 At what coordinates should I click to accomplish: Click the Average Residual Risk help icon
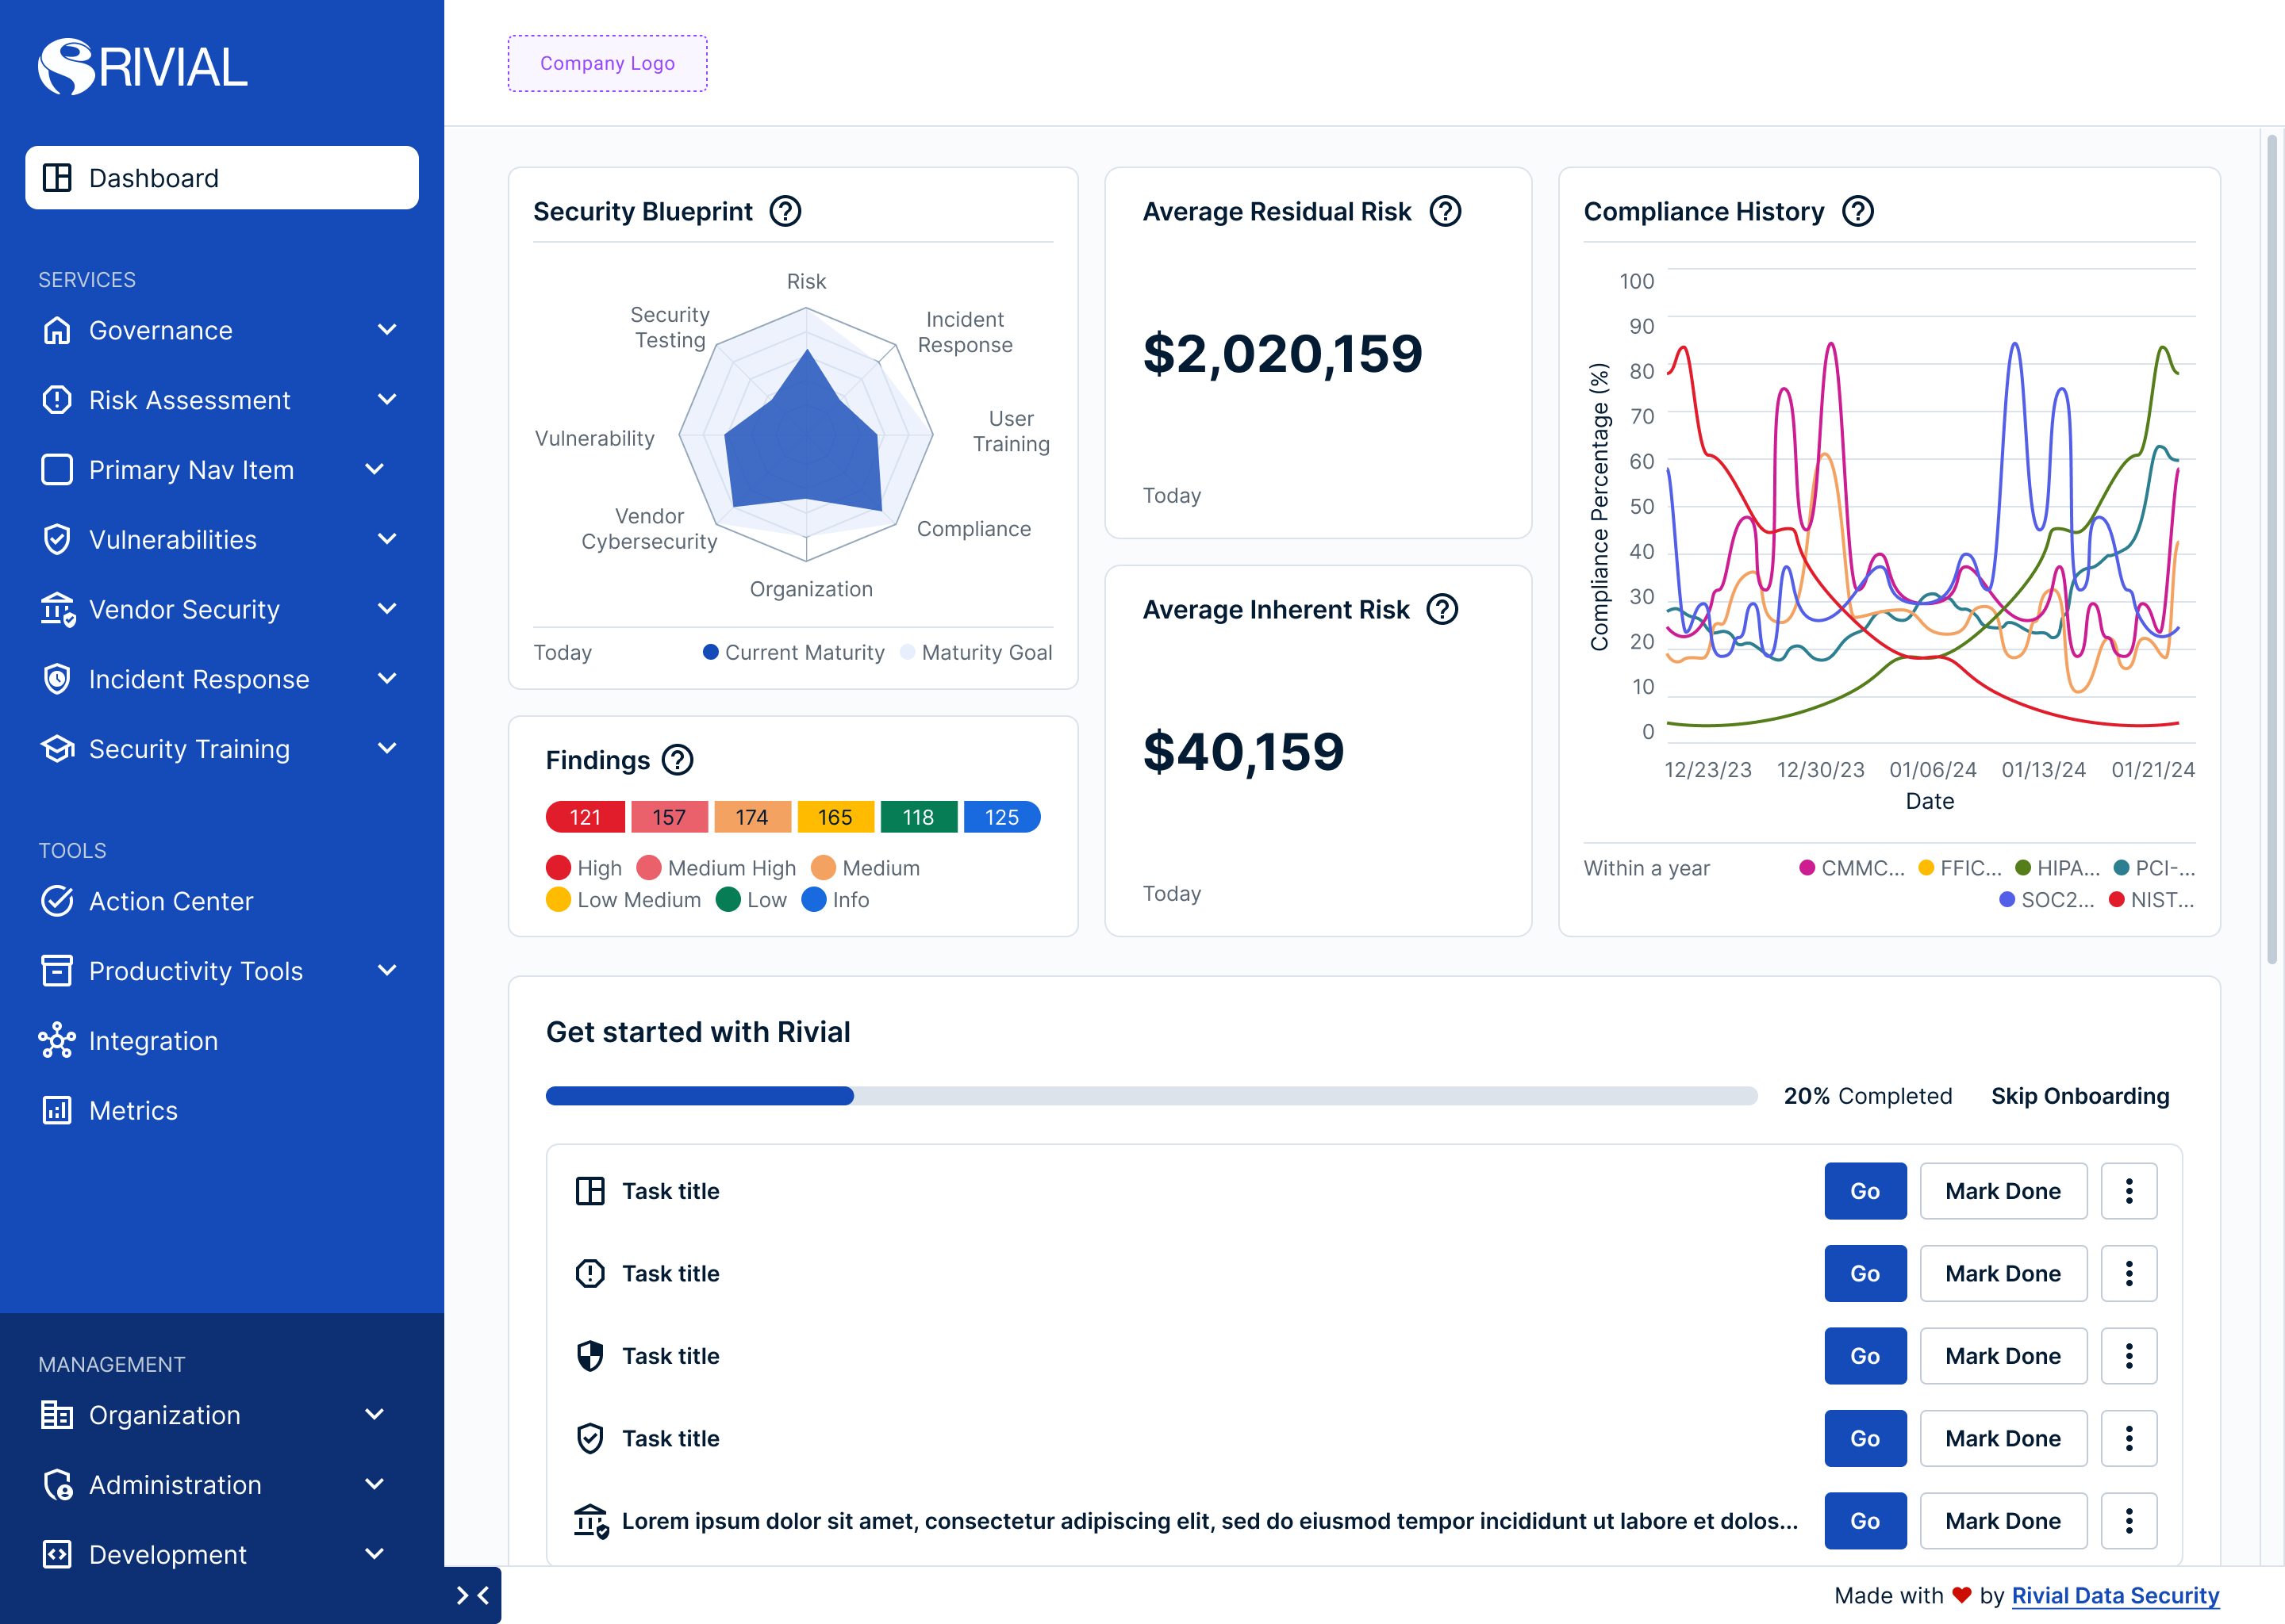[x=1445, y=212]
